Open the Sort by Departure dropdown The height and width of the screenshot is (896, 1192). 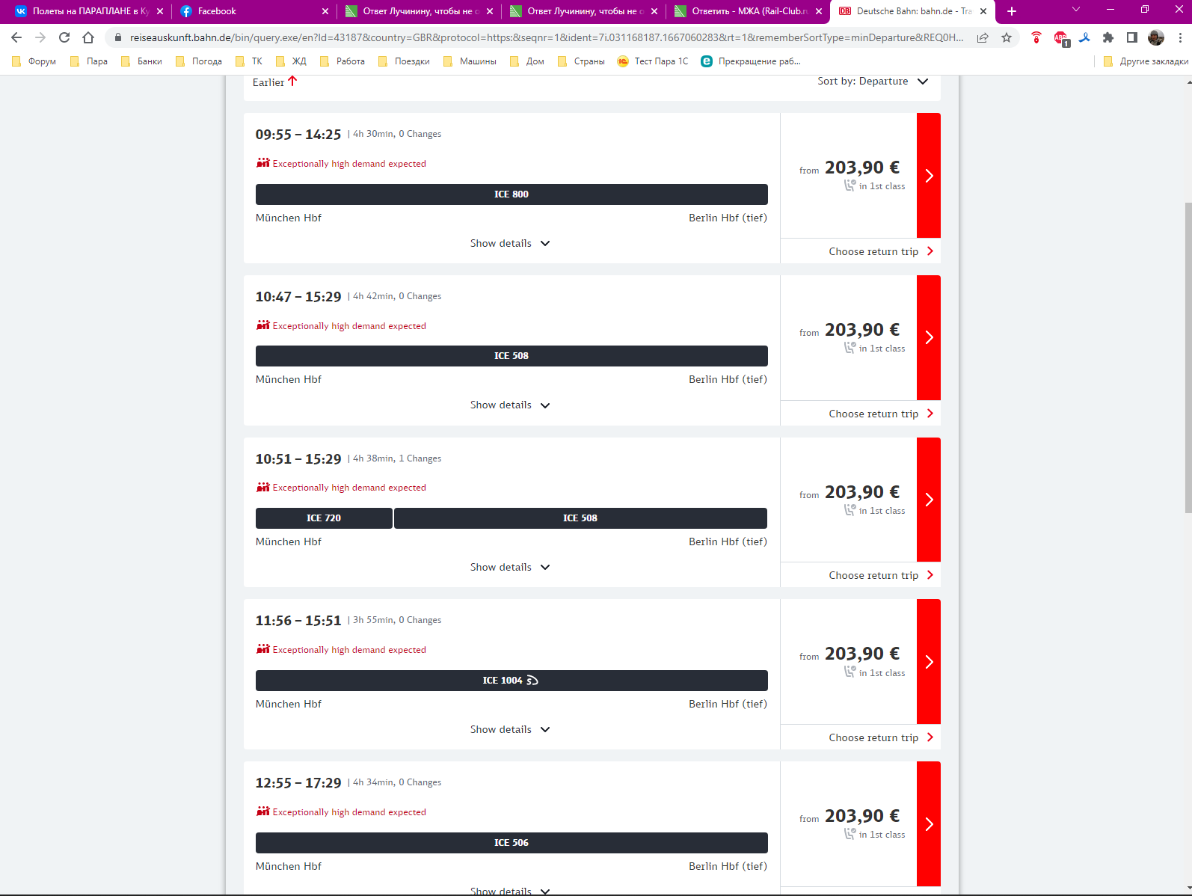[872, 82]
